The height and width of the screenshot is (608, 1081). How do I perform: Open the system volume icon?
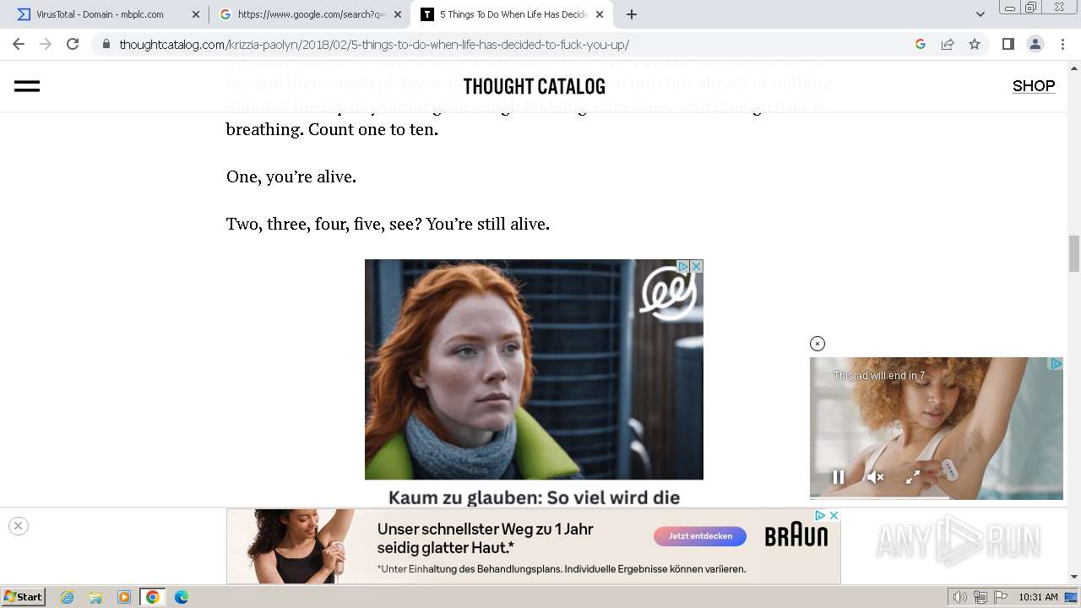click(959, 597)
